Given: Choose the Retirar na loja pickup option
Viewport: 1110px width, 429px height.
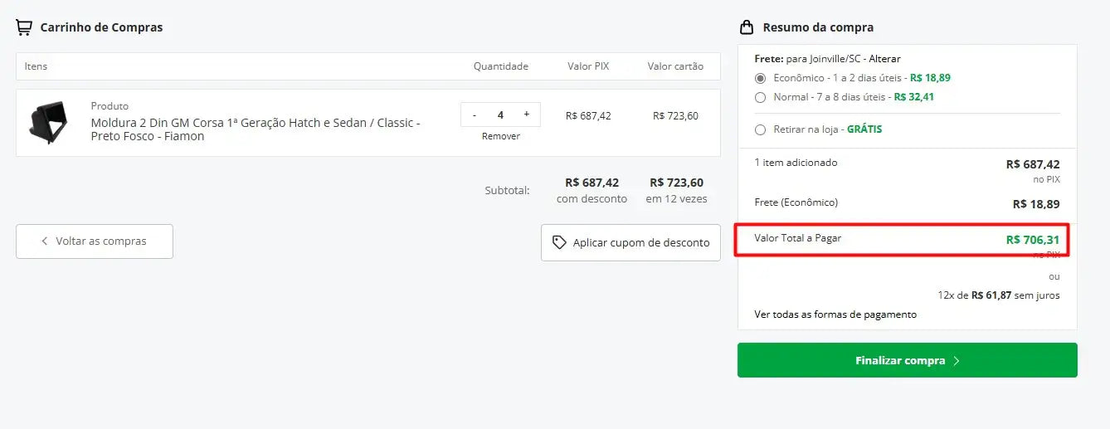Looking at the screenshot, I should 760,129.
